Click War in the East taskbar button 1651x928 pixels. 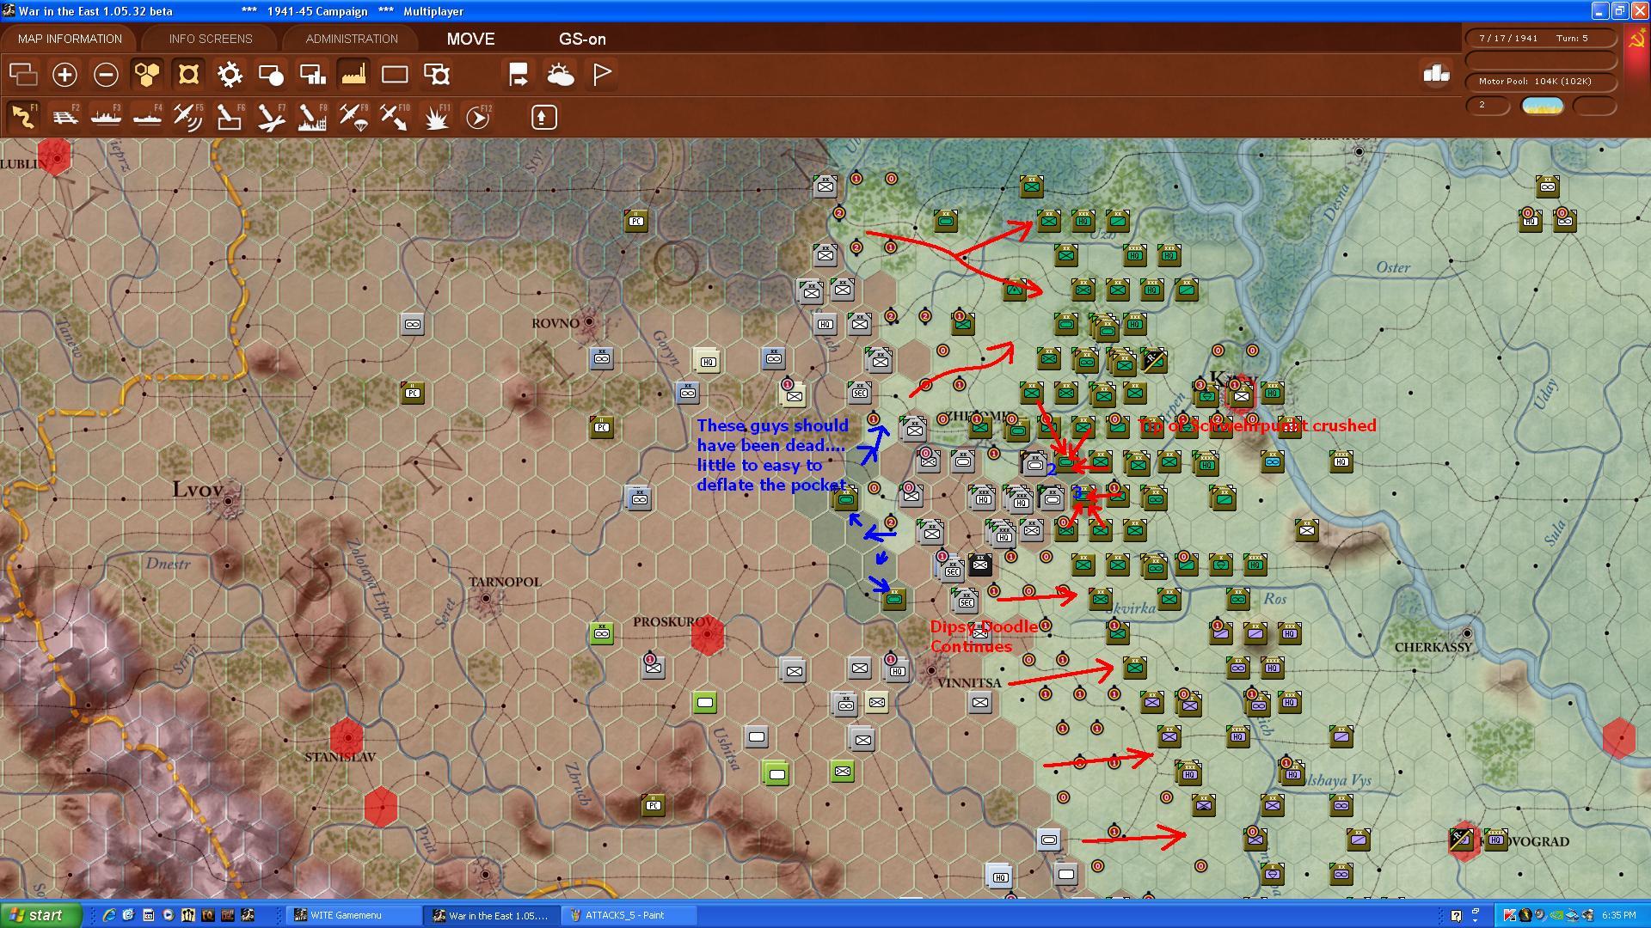(493, 915)
